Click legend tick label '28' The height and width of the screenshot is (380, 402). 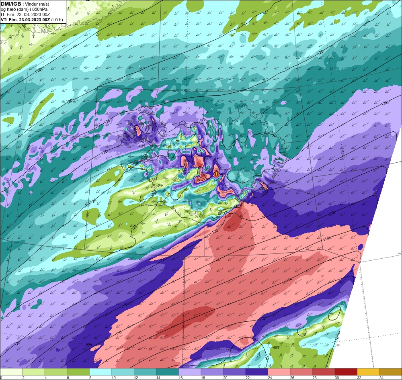[x=314, y=378]
